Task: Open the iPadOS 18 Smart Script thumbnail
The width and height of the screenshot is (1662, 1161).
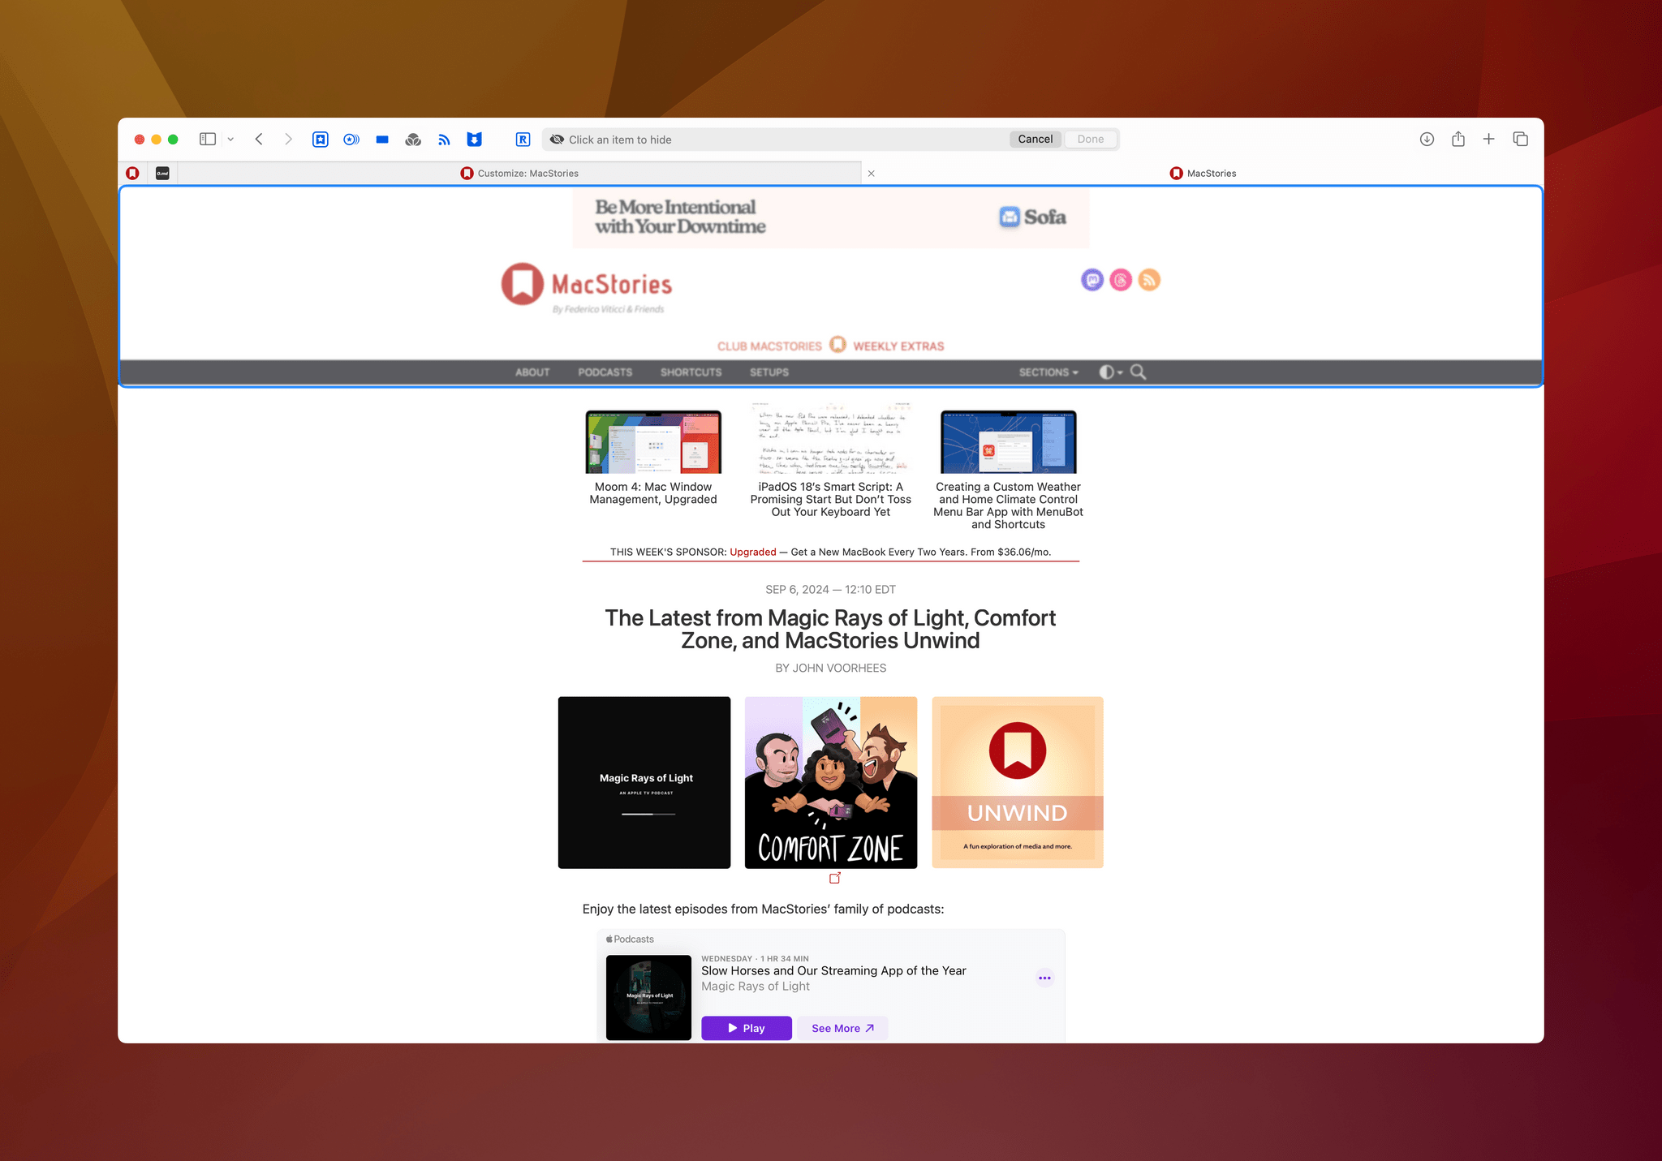Action: point(830,438)
